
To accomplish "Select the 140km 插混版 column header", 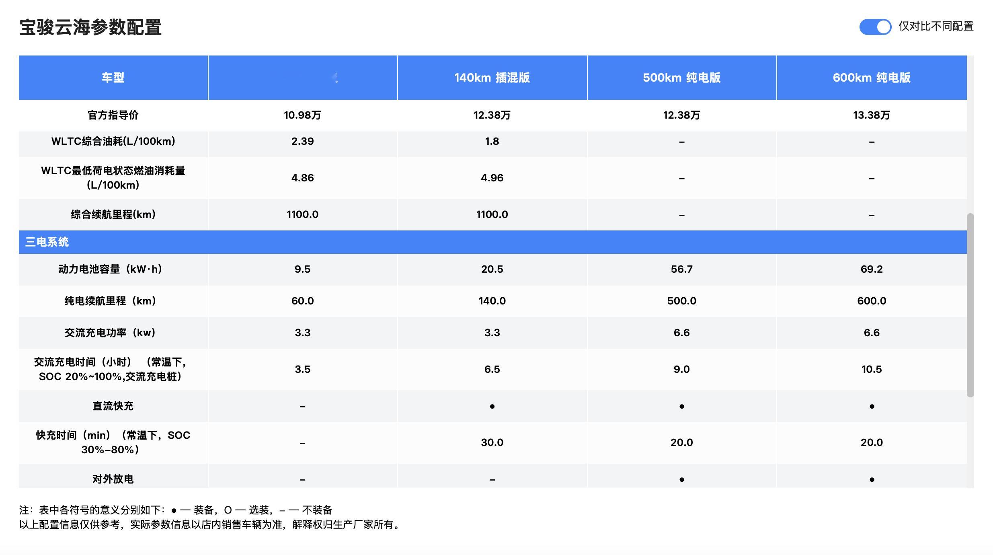I will click(492, 78).
